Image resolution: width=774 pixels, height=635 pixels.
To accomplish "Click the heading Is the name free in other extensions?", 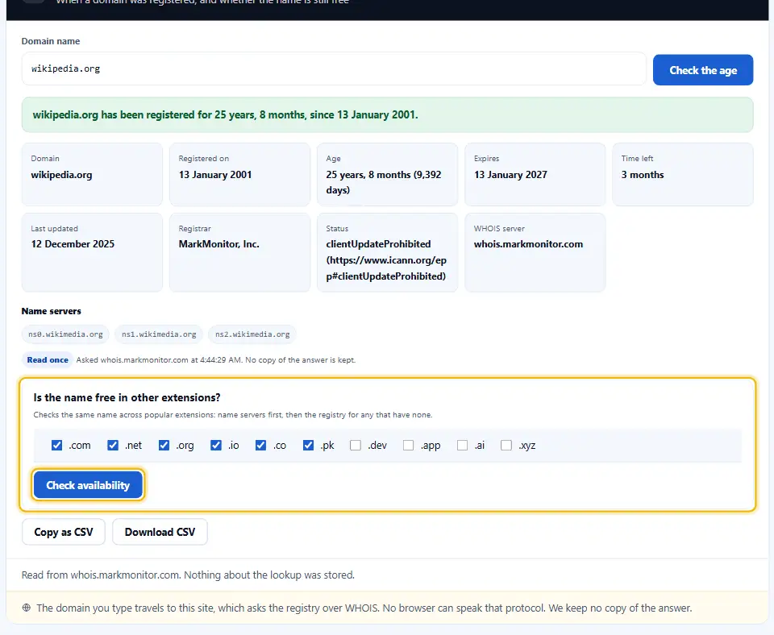I will (127, 397).
